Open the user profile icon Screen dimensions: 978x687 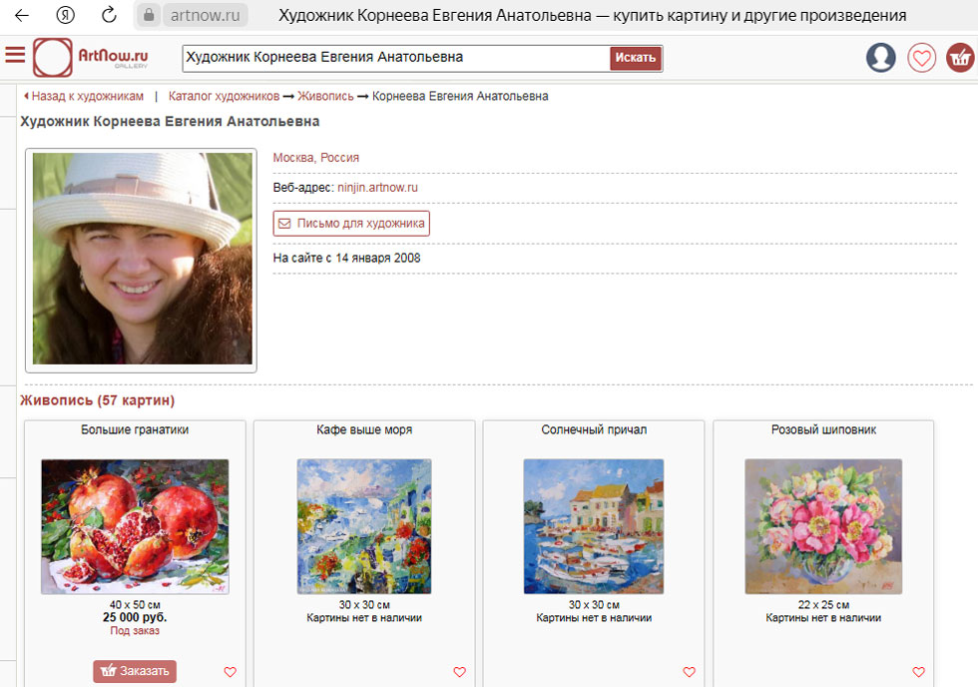click(880, 57)
